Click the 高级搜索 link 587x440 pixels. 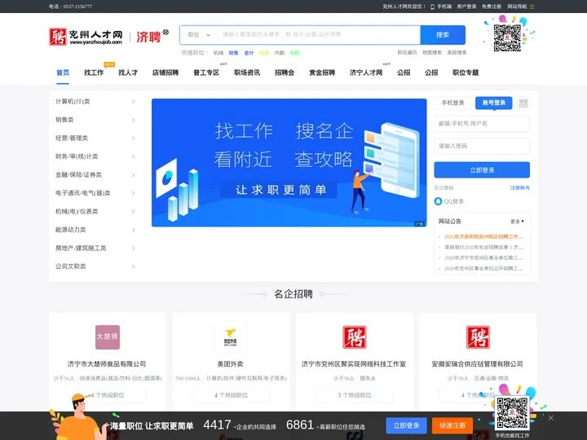457,53
